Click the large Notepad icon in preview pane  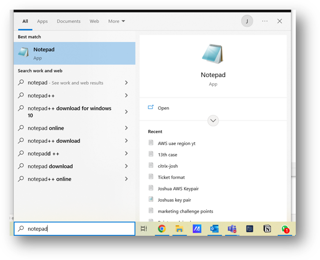(x=213, y=54)
